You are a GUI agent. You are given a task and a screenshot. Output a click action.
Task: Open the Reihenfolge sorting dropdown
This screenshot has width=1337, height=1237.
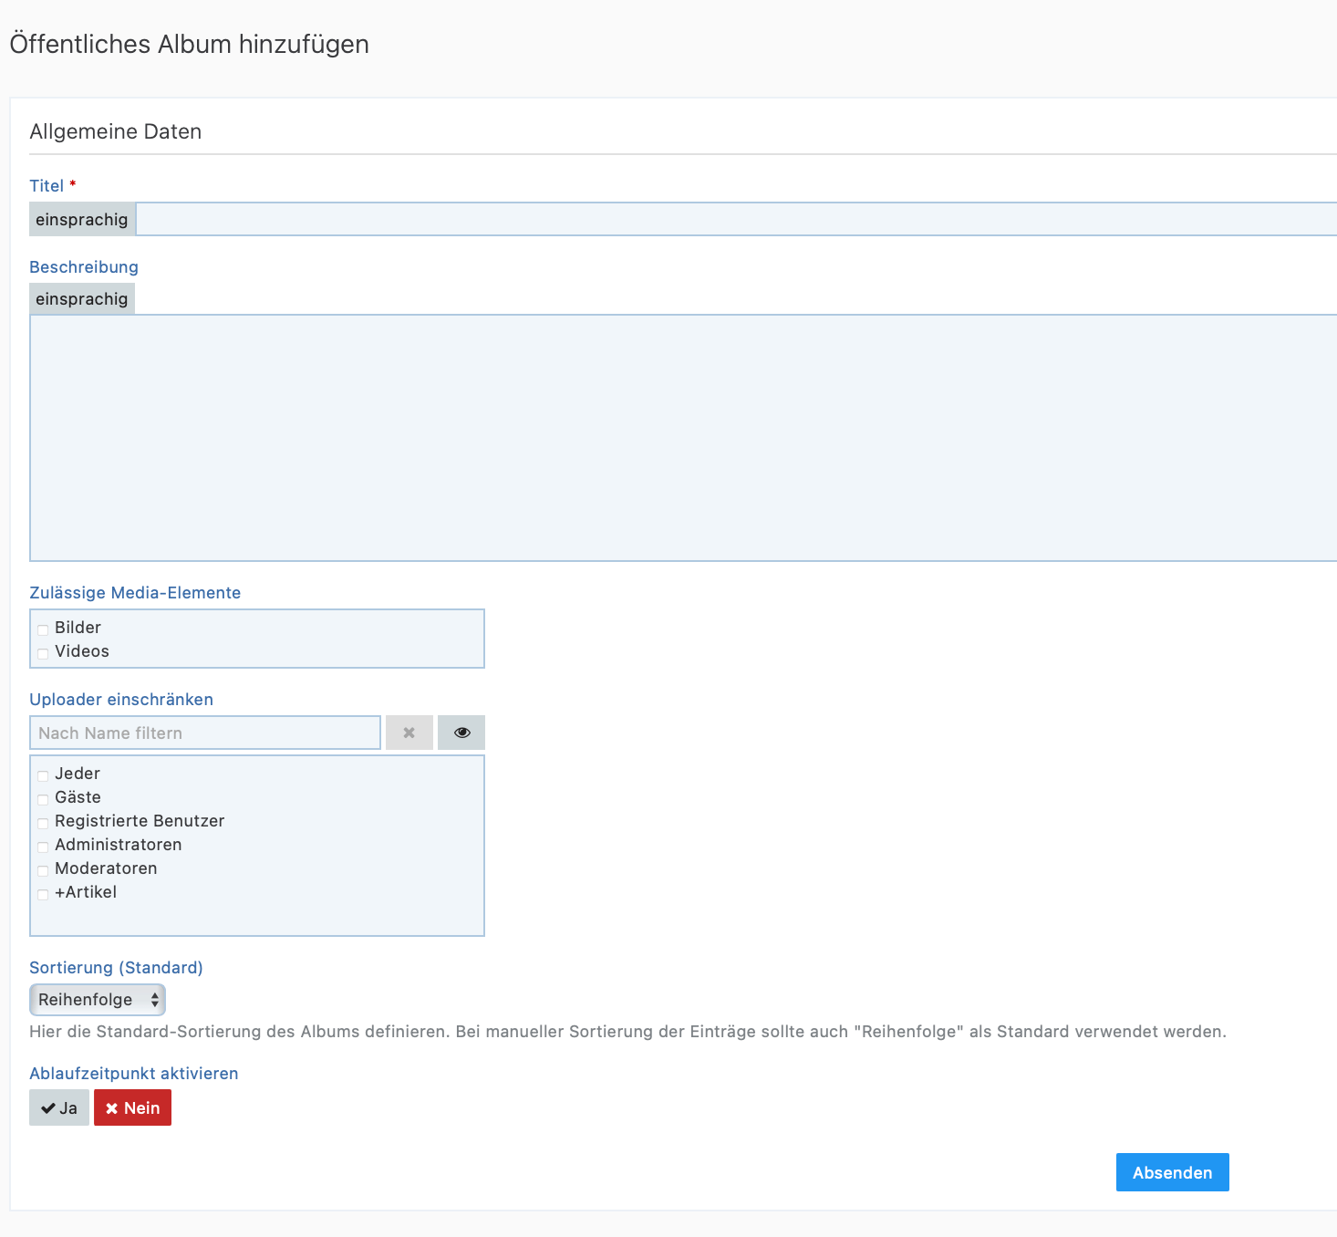98,1000
